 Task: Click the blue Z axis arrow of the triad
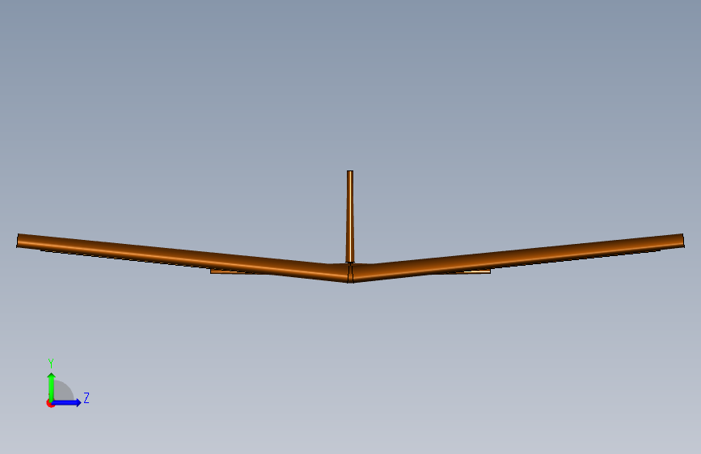[x=66, y=402]
